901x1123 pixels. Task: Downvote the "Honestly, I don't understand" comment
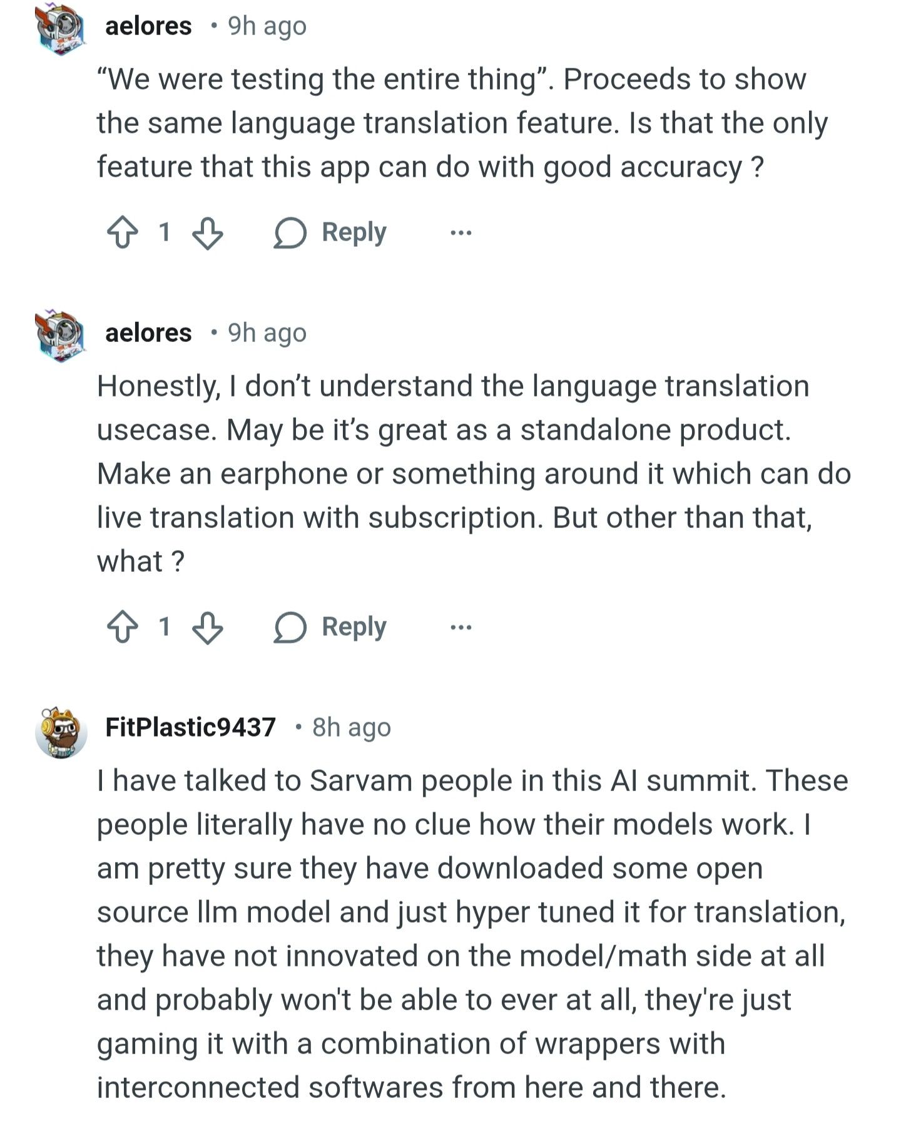207,627
